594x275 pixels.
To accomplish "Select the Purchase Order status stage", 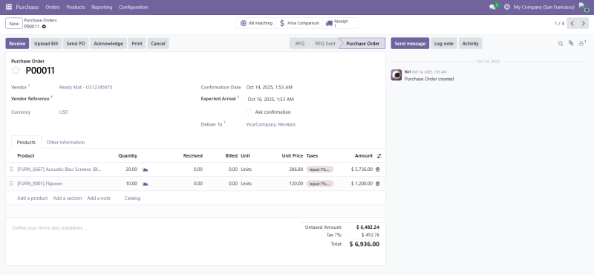I will point(362,44).
